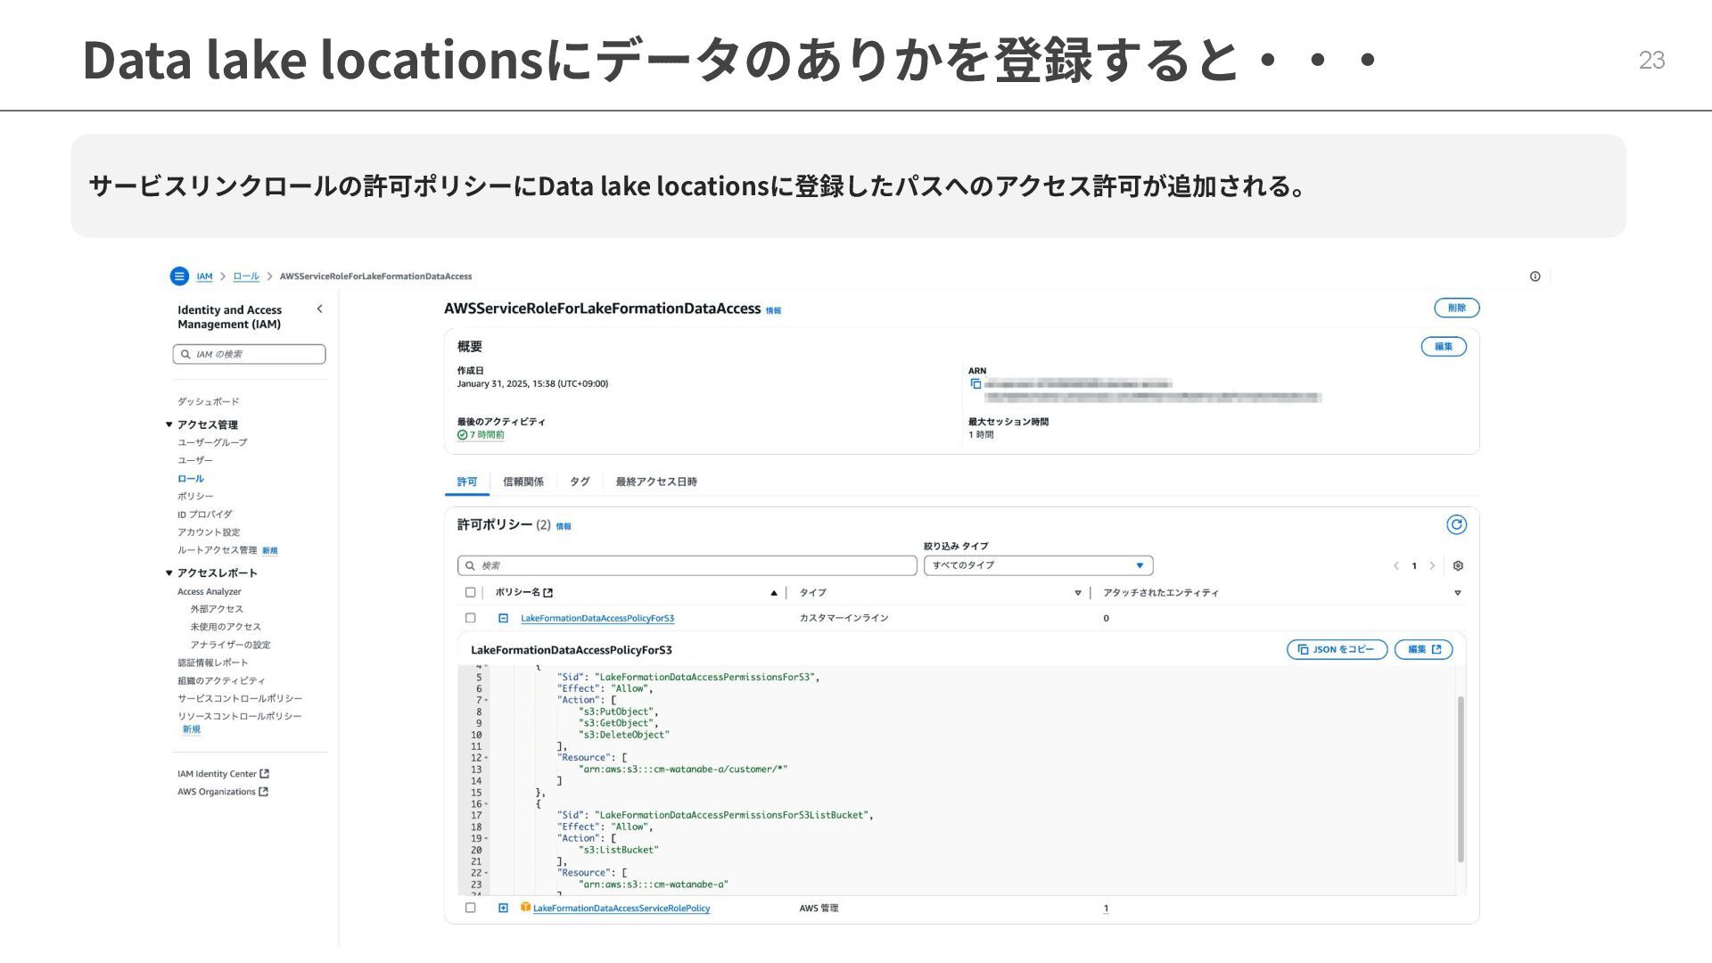The width and height of the screenshot is (1712, 963).
Task: Collapse the IAM sidebar with the chevron
Action: (x=320, y=309)
